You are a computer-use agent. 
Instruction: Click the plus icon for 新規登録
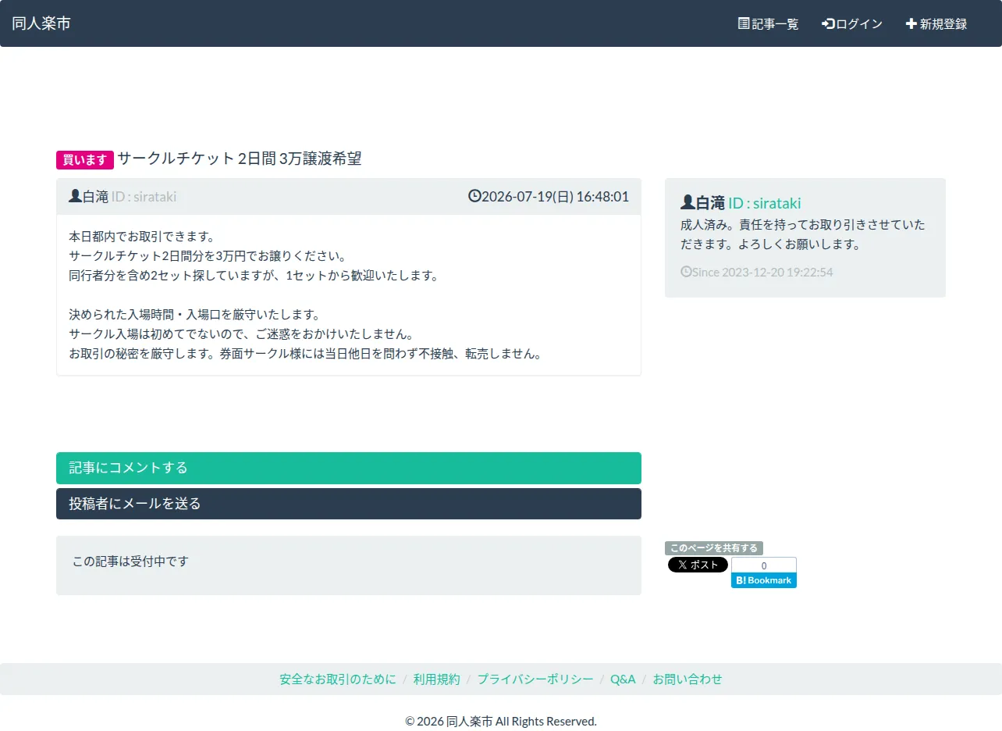[911, 23]
